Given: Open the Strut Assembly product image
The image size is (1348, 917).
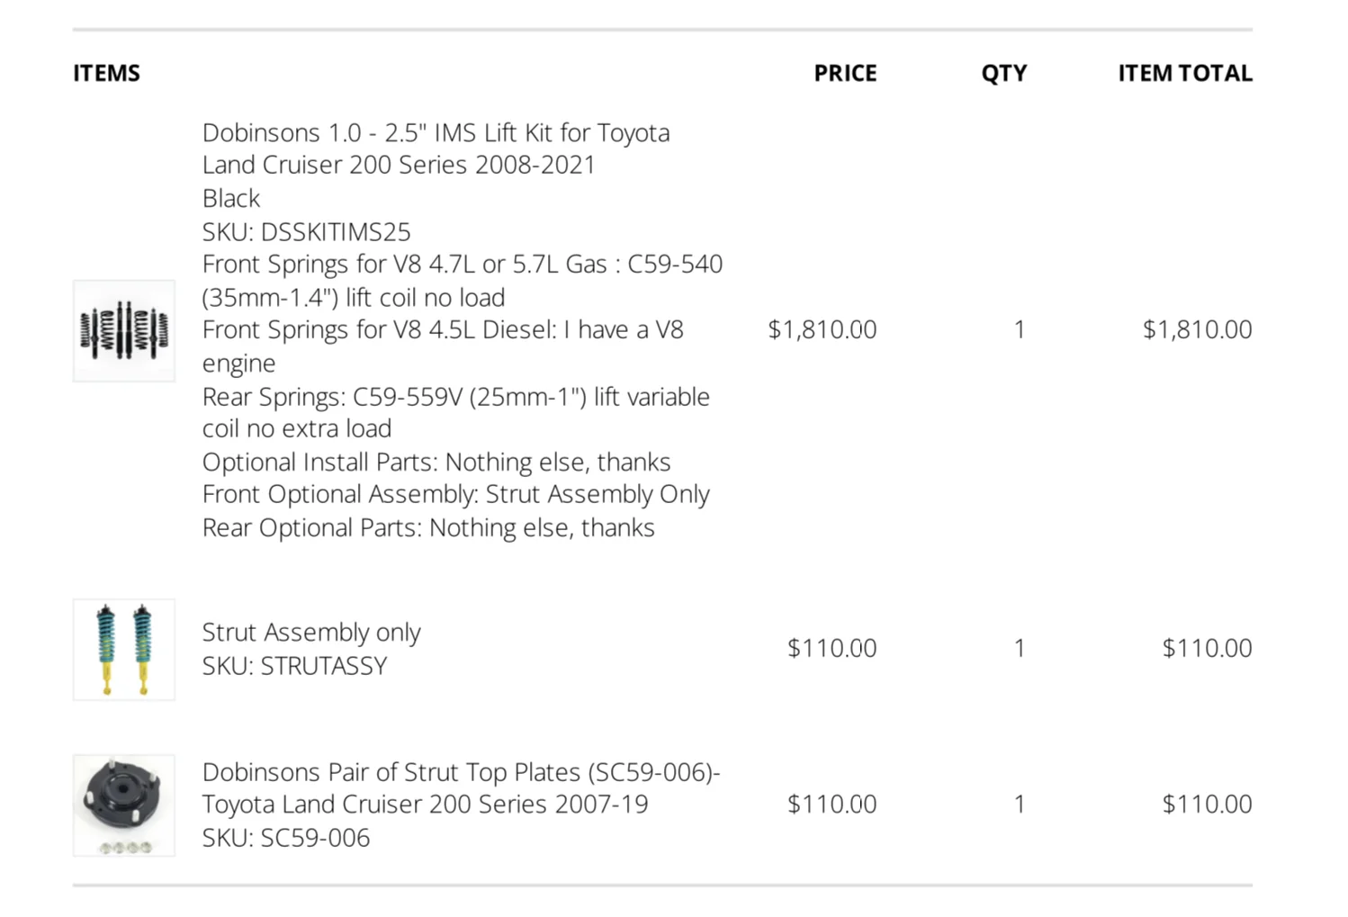Looking at the screenshot, I should tap(124, 649).
